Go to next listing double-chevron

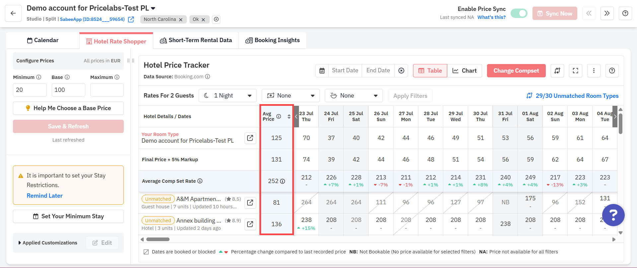607,13
